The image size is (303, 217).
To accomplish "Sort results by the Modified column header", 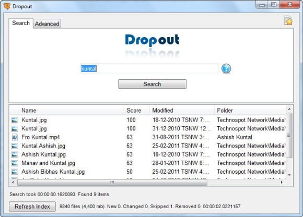I will point(182,111).
